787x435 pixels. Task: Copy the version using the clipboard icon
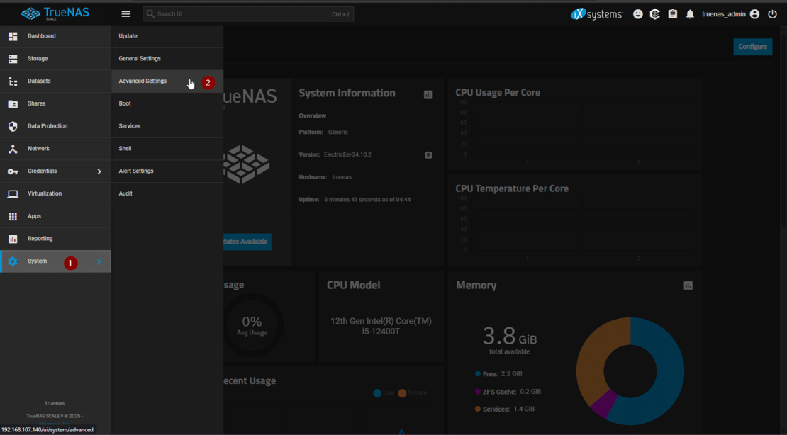point(428,154)
